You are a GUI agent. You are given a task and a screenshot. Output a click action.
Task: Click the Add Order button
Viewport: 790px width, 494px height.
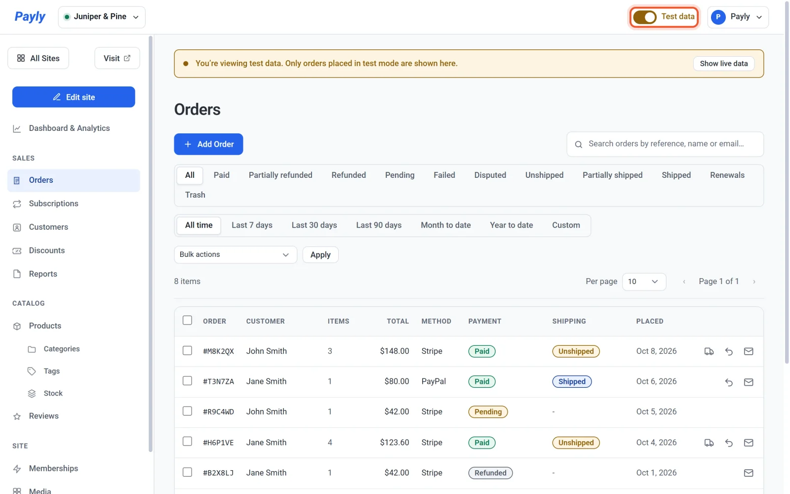pyautogui.click(x=208, y=144)
